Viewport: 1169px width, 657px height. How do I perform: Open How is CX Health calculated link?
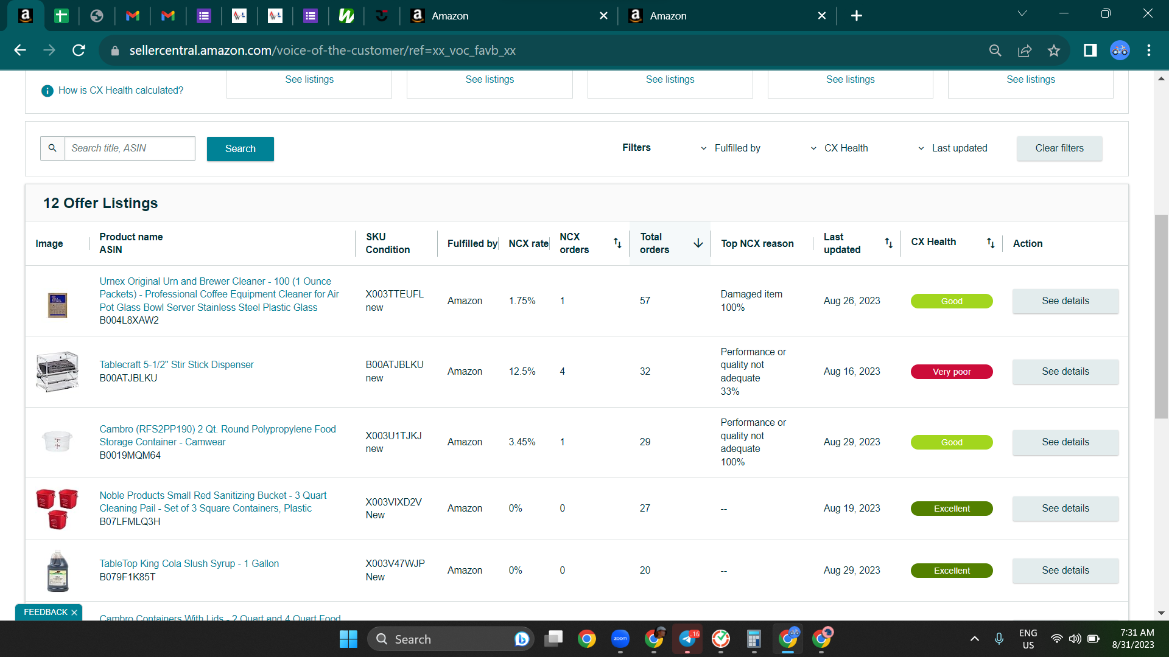[121, 91]
